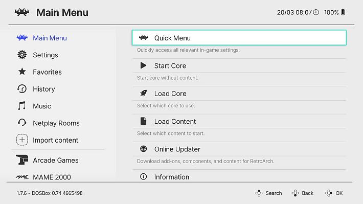The height and width of the screenshot is (204, 363).
Task: Click the Import content plus icon
Action: [22, 140]
